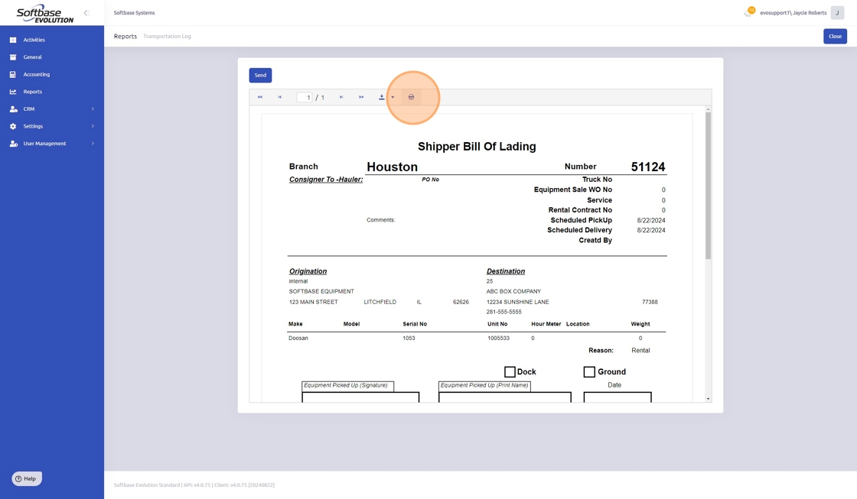The width and height of the screenshot is (857, 499).
Task: Open the export format dropdown arrow
Action: click(x=393, y=97)
